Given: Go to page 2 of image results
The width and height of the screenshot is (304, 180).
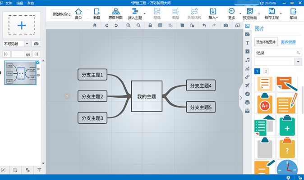Looking at the screenshot, I should pos(266,71).
